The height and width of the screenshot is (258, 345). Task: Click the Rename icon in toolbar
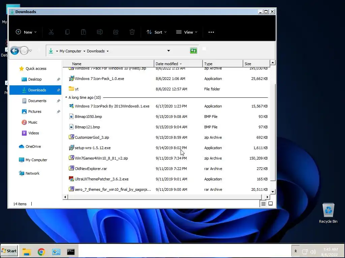tap(100, 32)
